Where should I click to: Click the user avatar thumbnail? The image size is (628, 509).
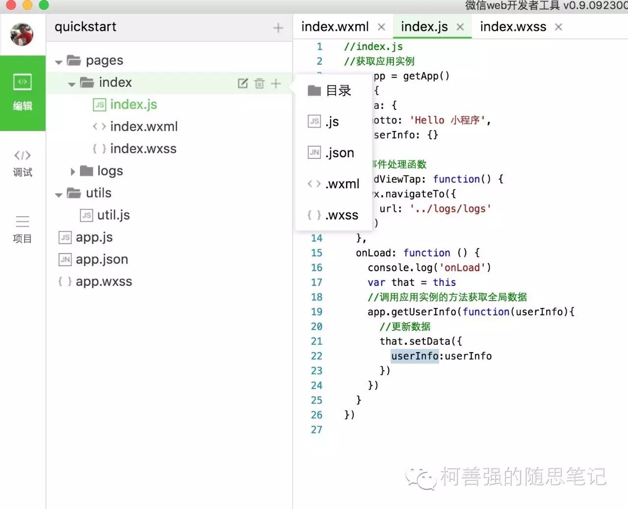(x=22, y=35)
